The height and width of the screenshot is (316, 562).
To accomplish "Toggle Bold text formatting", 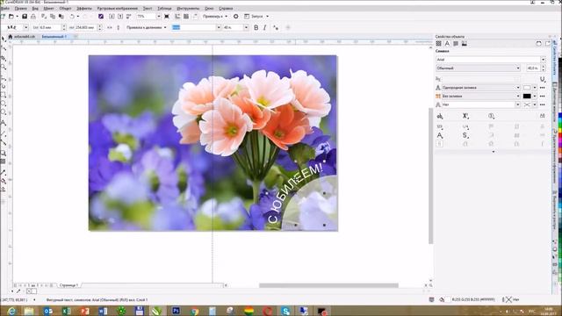I will (x=256, y=27).
